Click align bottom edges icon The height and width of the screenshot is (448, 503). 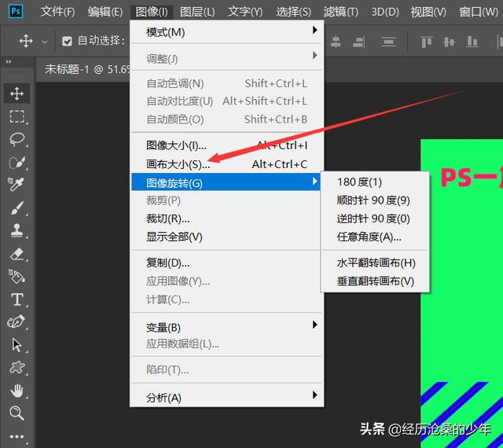[472, 42]
